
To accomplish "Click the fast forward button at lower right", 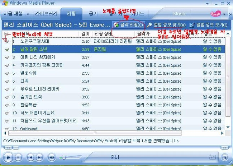I will (224, 148).
